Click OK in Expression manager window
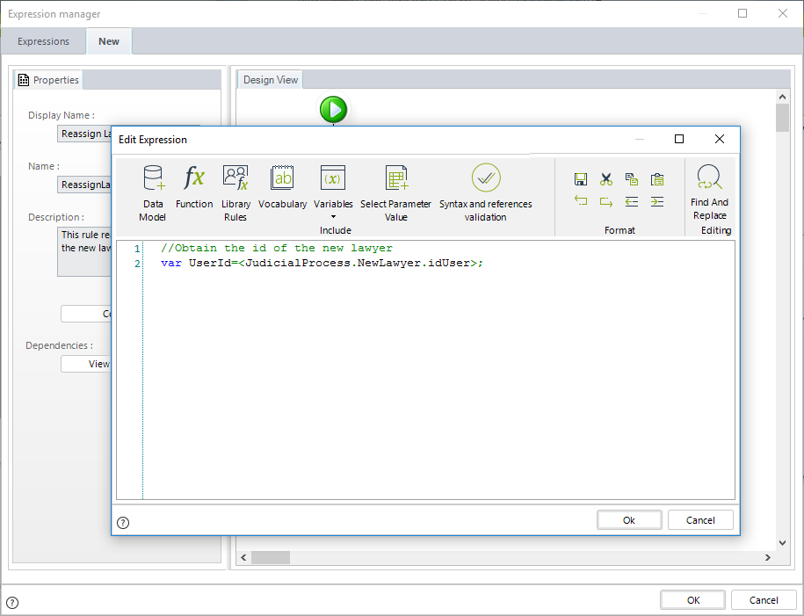Image resolution: width=804 pixels, height=616 pixels. (693, 600)
